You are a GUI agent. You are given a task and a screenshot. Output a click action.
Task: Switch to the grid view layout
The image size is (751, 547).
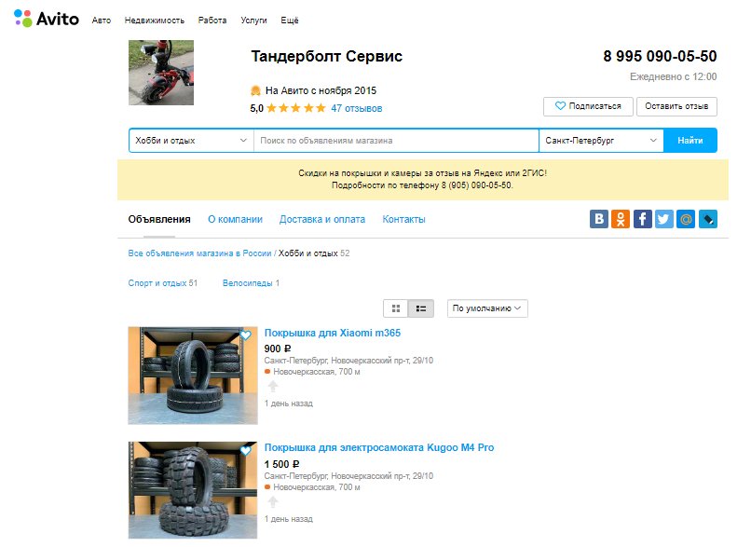[396, 308]
